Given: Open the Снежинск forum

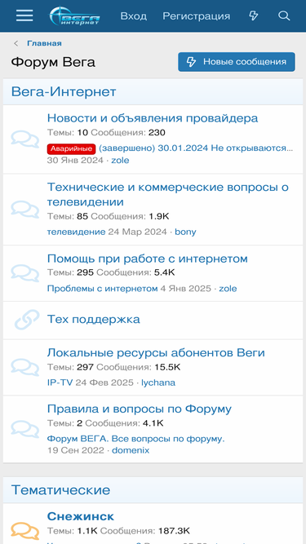Looking at the screenshot, I should pos(81,516).
